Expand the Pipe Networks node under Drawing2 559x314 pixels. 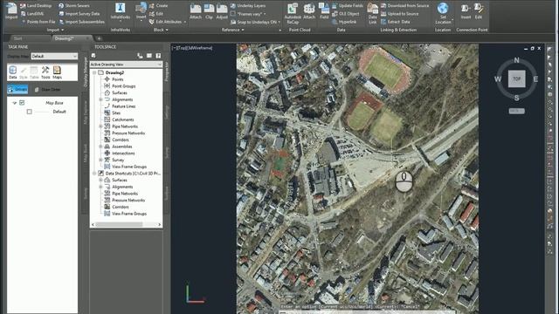[100, 126]
